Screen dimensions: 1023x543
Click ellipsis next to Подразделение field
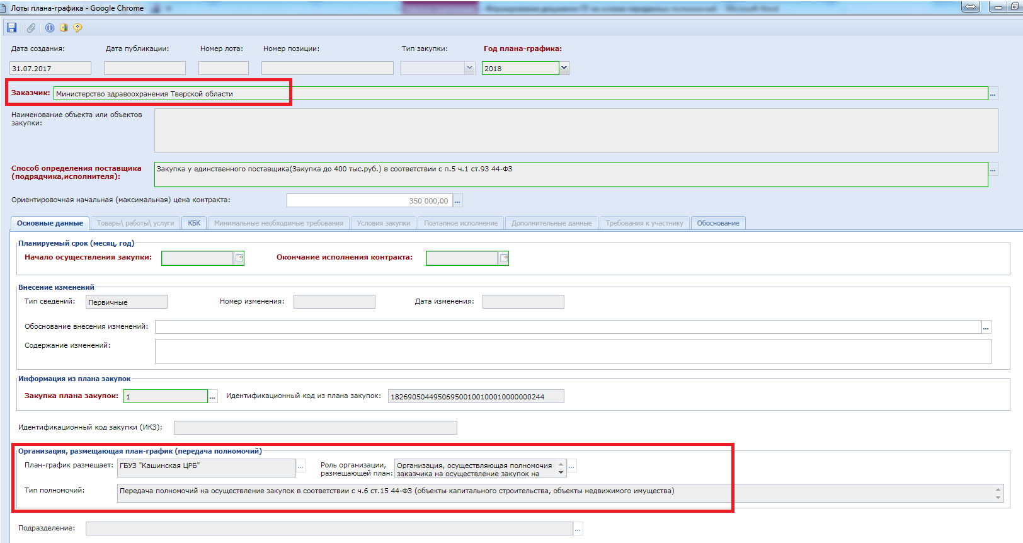pos(578,529)
